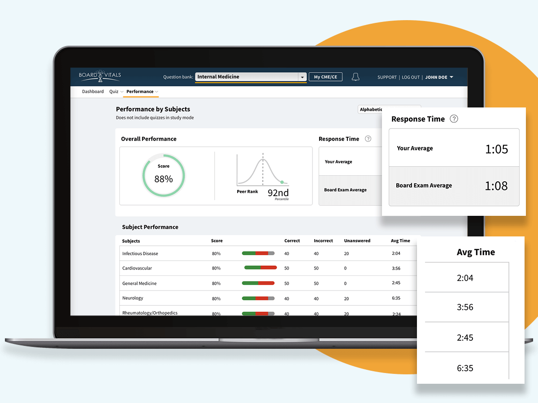
Task: Expand the JOHN DOE account menu
Action: pos(439,77)
